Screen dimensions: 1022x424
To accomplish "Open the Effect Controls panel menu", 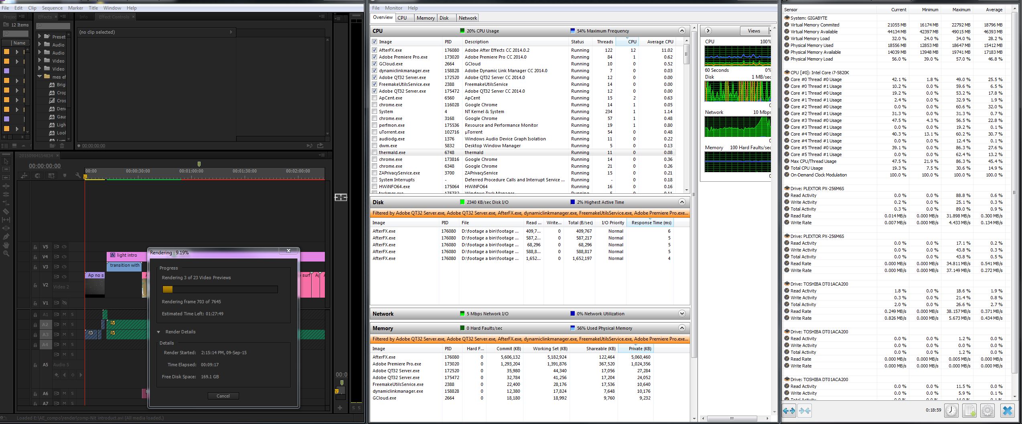I will (322, 16).
